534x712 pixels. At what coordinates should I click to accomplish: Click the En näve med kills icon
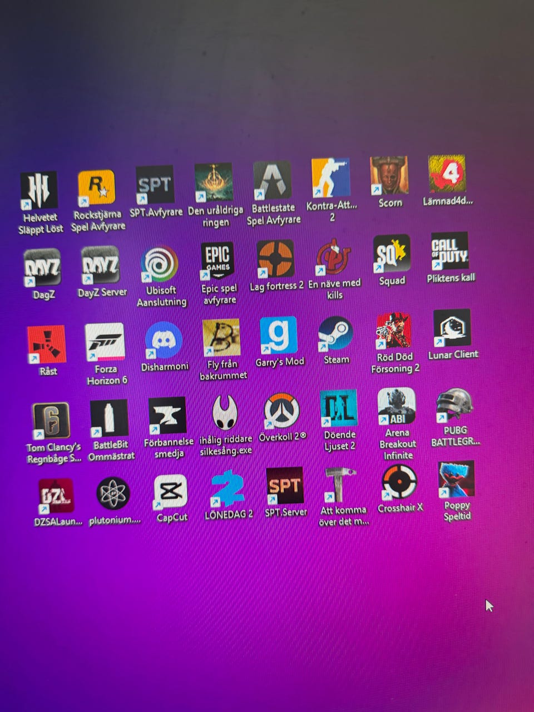click(x=334, y=256)
